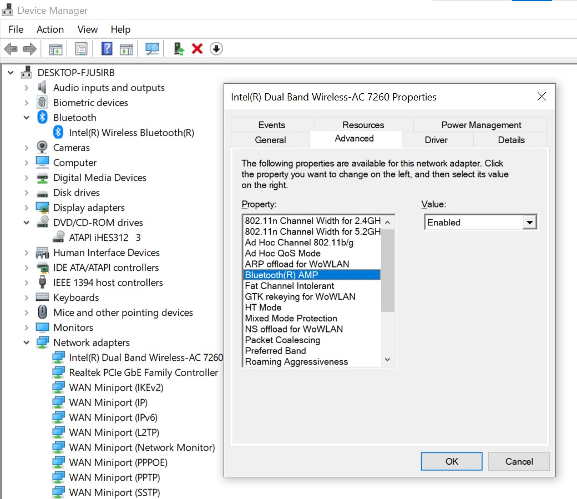Expand the Cameras tree node
Screen dimensions: 577x499
tap(27, 148)
